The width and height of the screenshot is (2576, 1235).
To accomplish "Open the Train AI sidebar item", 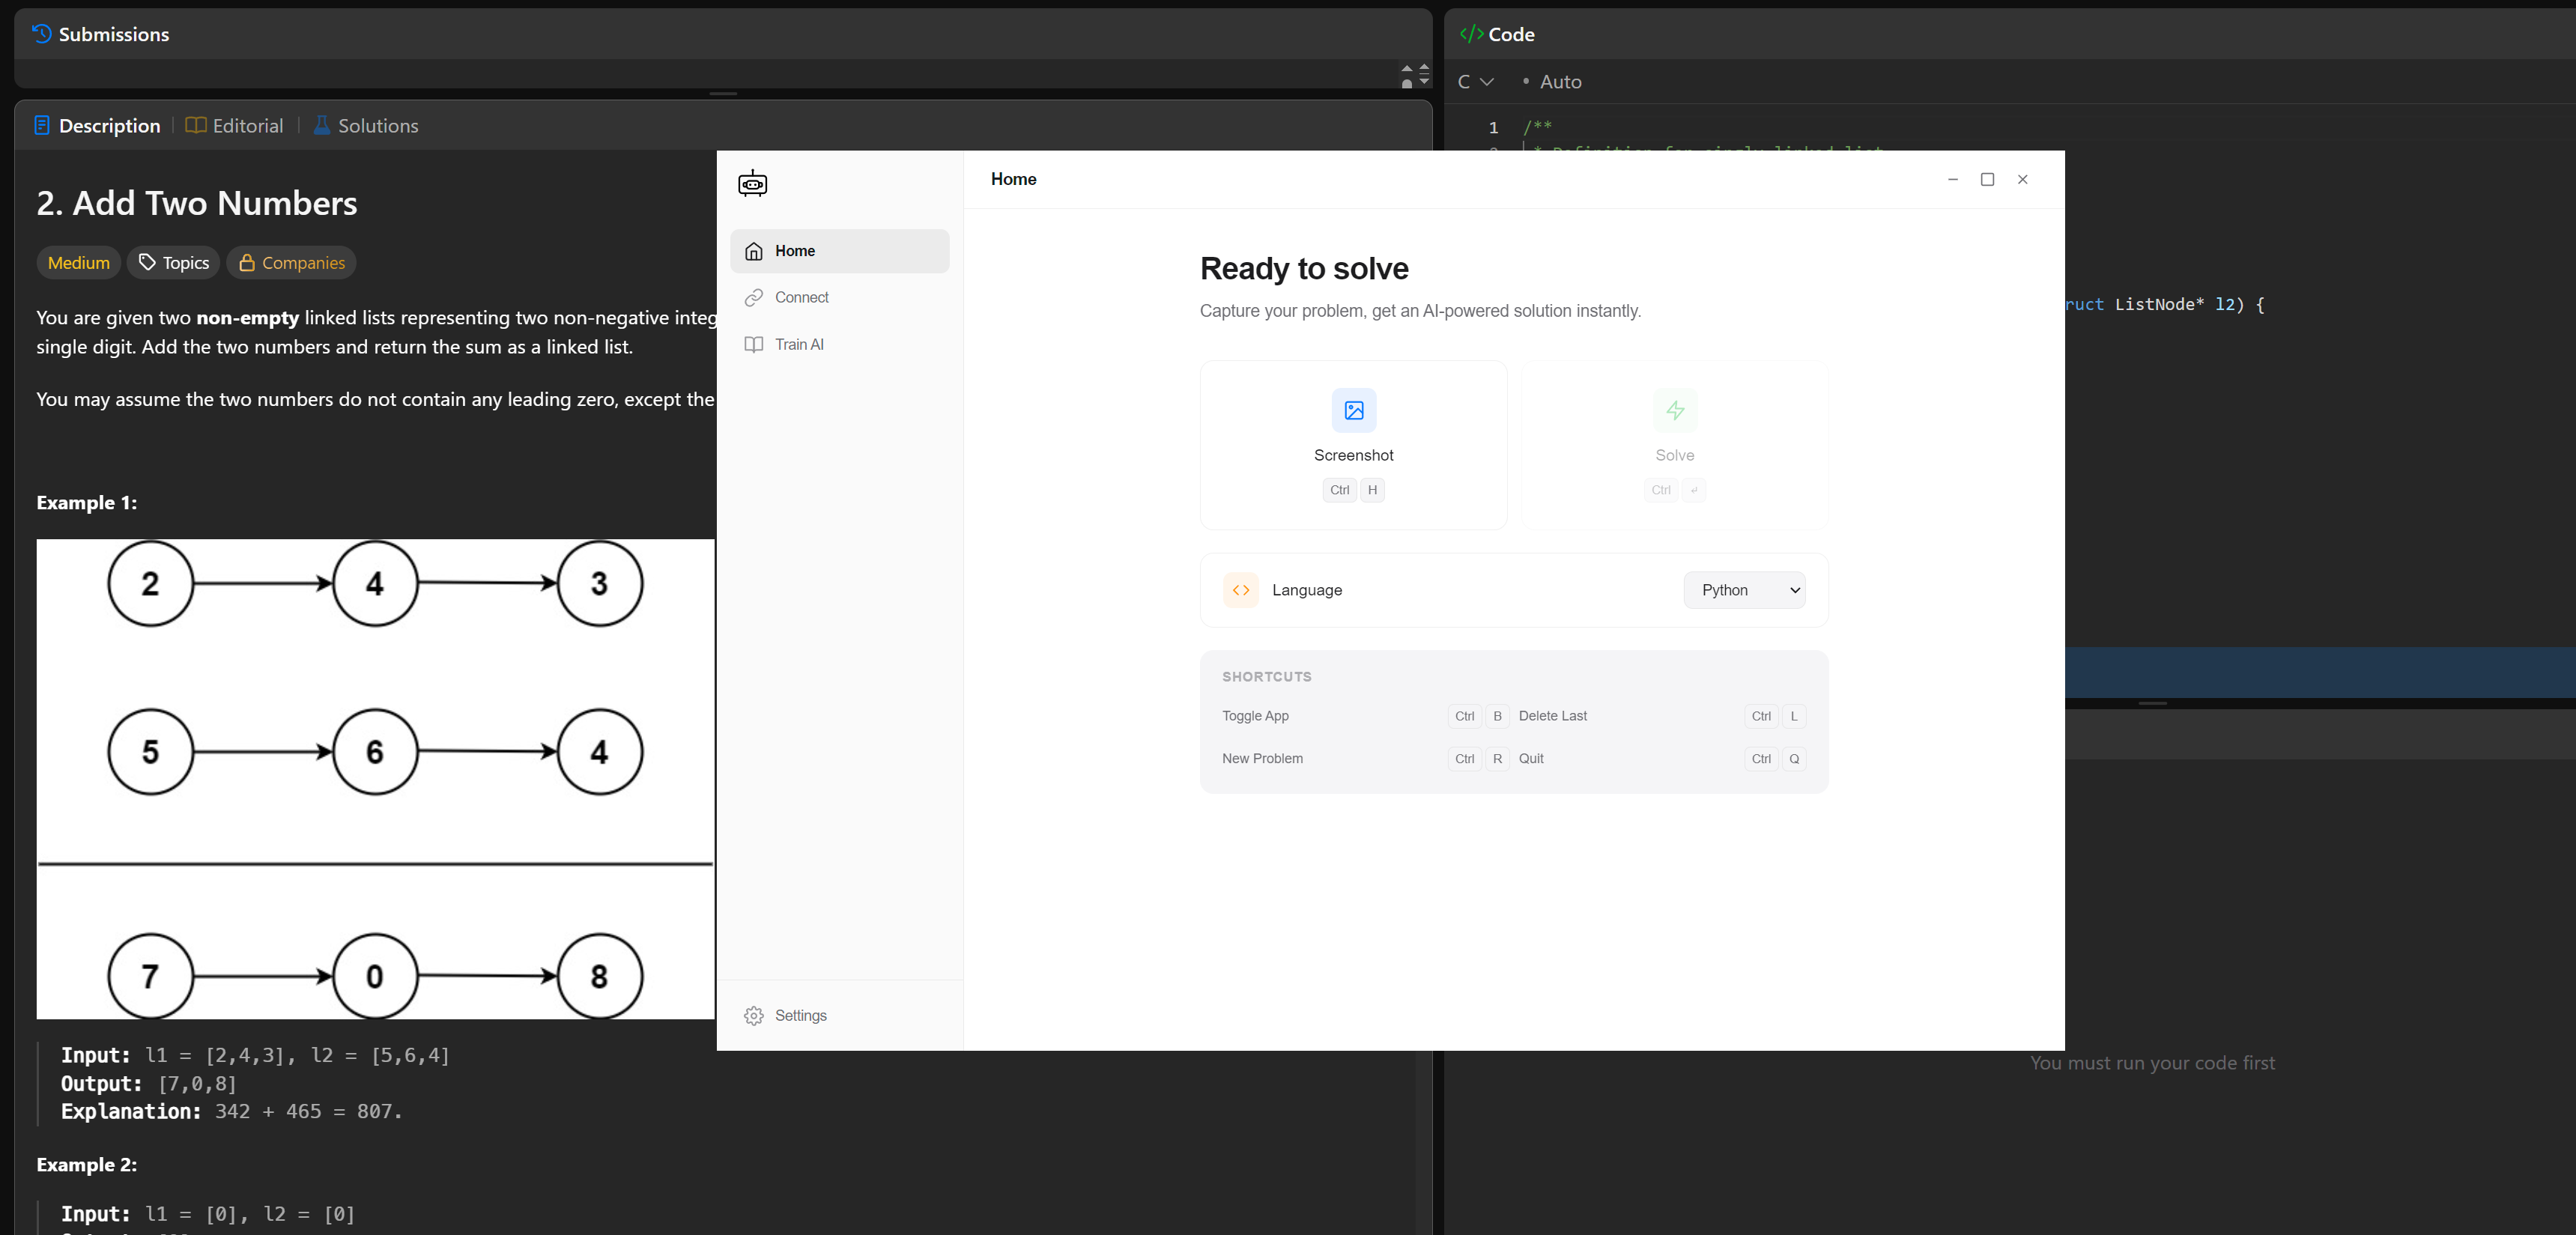I will (x=839, y=344).
